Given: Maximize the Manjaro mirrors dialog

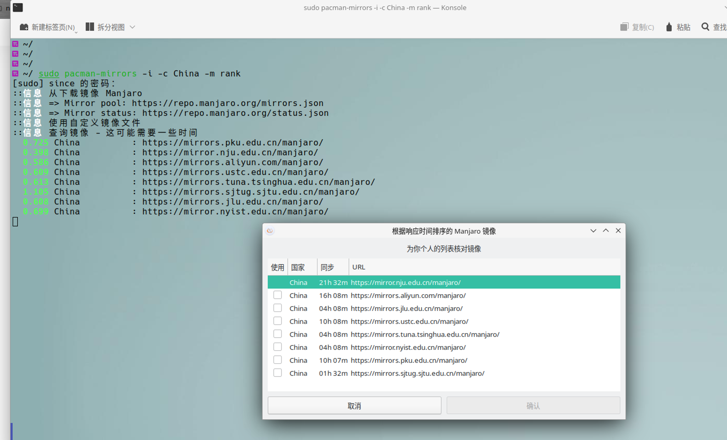Looking at the screenshot, I should coord(606,231).
